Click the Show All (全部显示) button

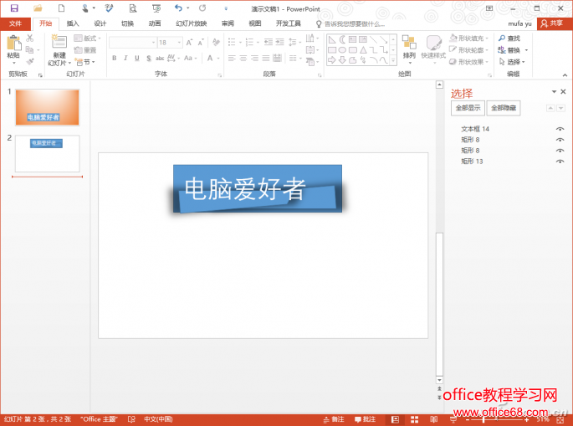[x=468, y=108]
